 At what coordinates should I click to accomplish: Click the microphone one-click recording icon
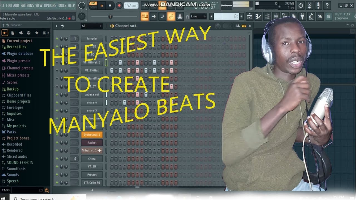[x=318, y=5]
